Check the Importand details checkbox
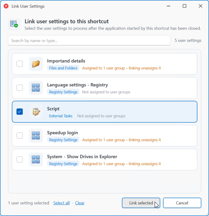 [20, 64]
